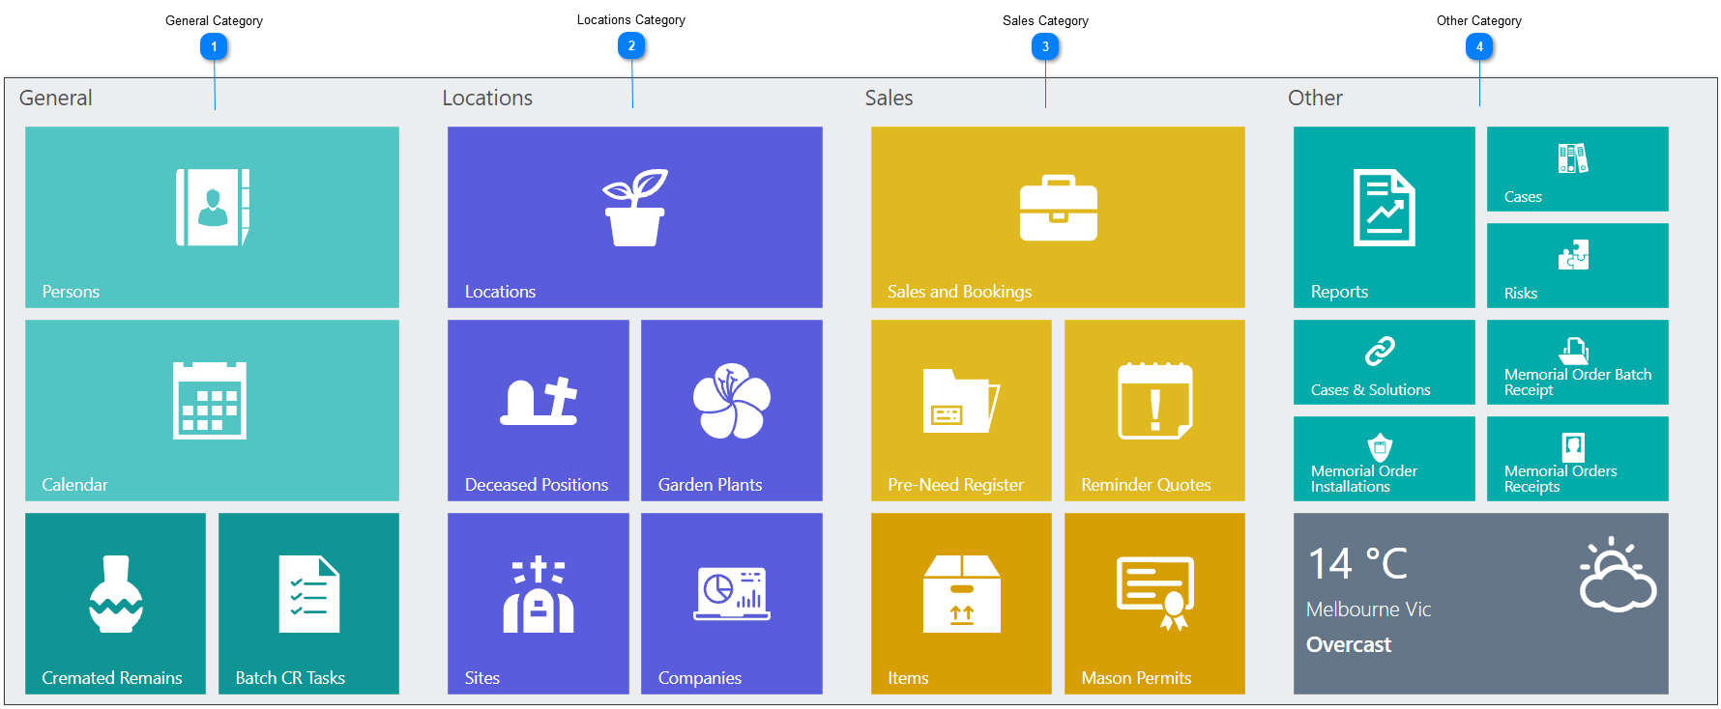Click the 14 °C temperature reading
Screen dimensions: 1721x709
pyautogui.click(x=1357, y=563)
